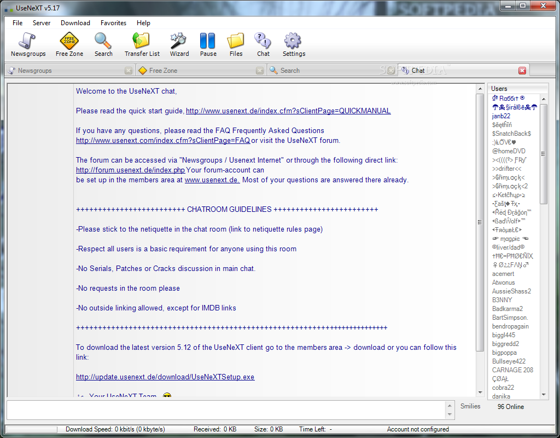Screen dimensions: 560x438
Task: Click the Users list scroll up arrow
Action: [x=544, y=99]
